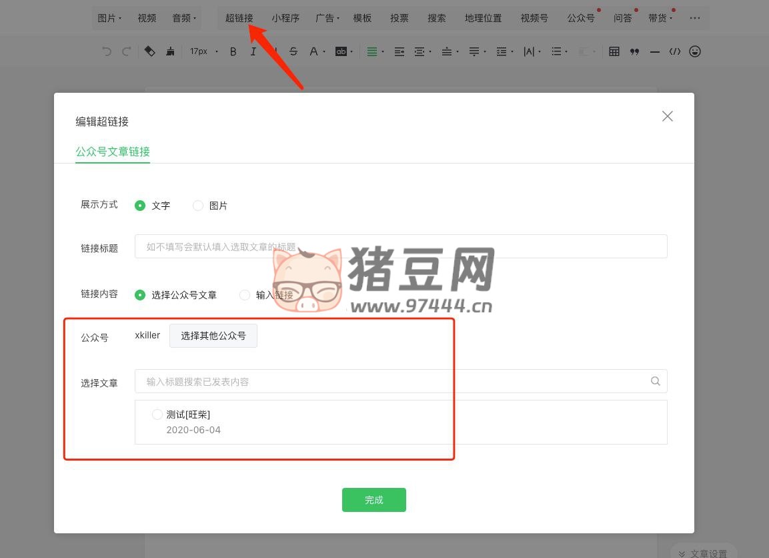The width and height of the screenshot is (769, 558).
Task: Insert a horizontal divider line
Action: pos(654,51)
